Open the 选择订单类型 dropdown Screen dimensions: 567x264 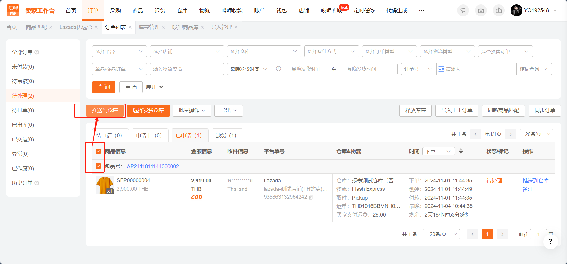point(389,51)
